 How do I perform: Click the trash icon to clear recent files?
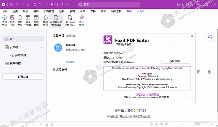tap(209, 72)
